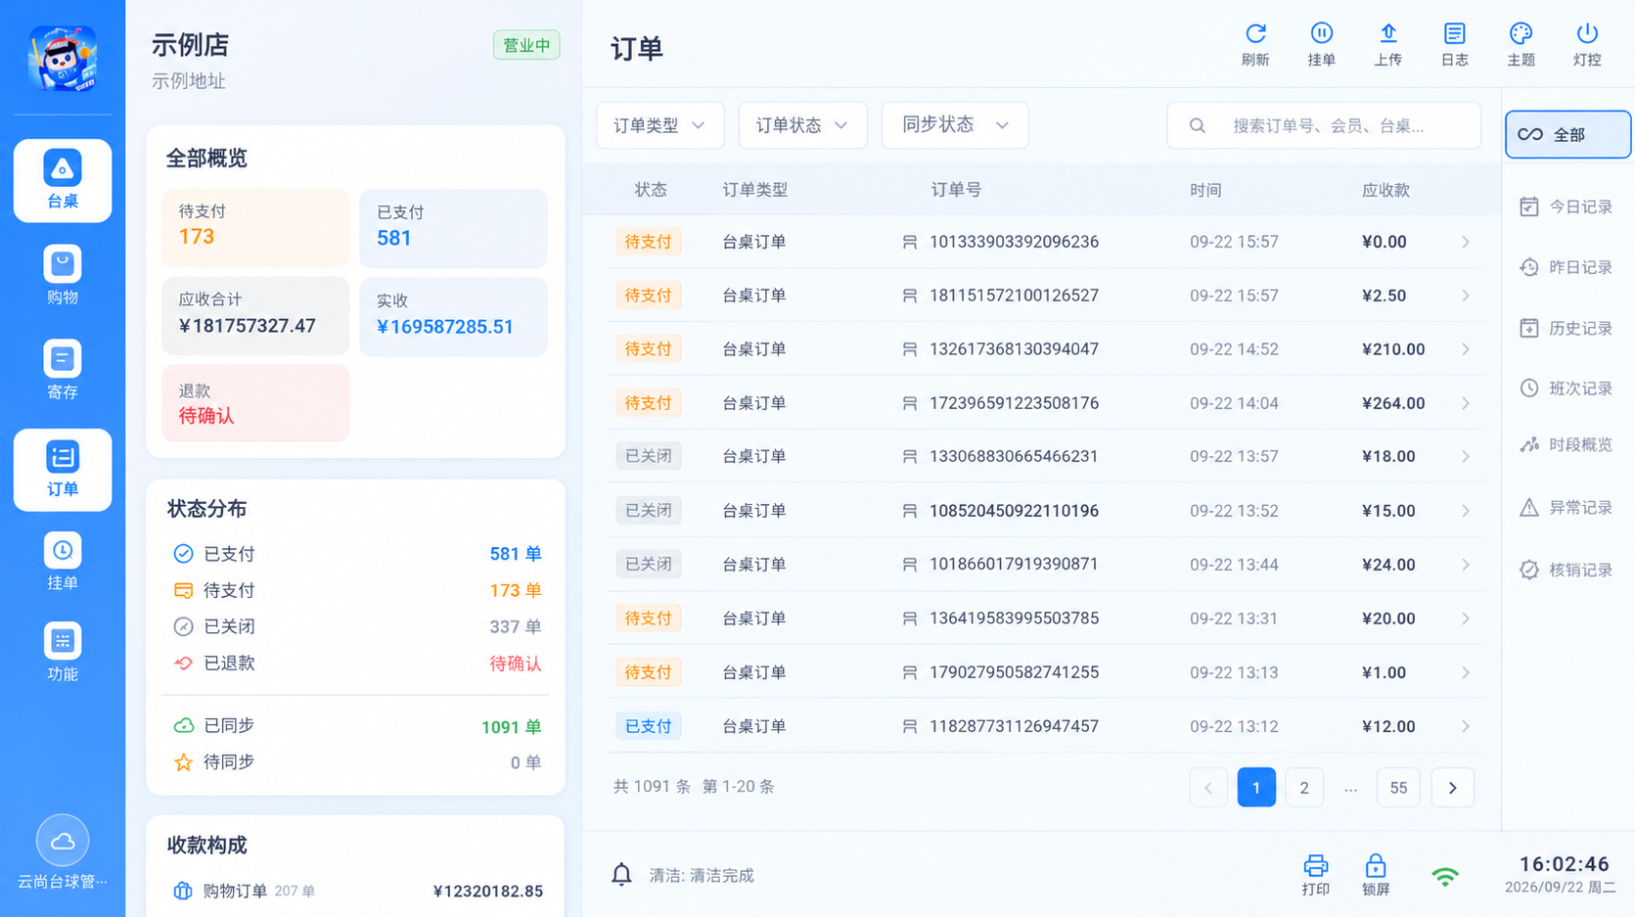Expand the 同步状态 dropdown

[x=955, y=125]
